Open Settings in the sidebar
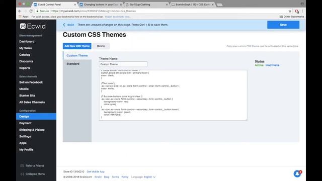The height and width of the screenshot is (181, 322). click(25, 136)
